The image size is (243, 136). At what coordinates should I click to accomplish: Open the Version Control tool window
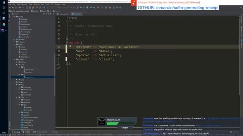[x=40, y=132]
